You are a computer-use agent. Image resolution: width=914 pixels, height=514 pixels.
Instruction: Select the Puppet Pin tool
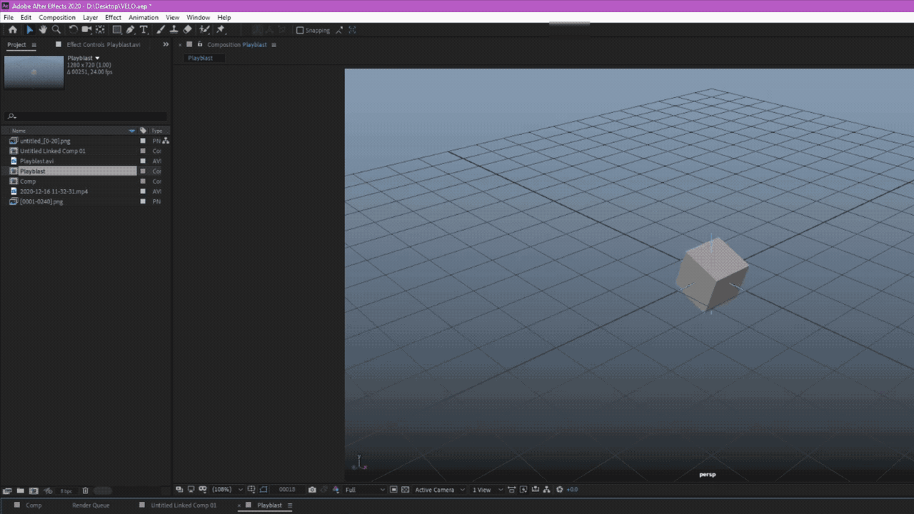pos(221,29)
